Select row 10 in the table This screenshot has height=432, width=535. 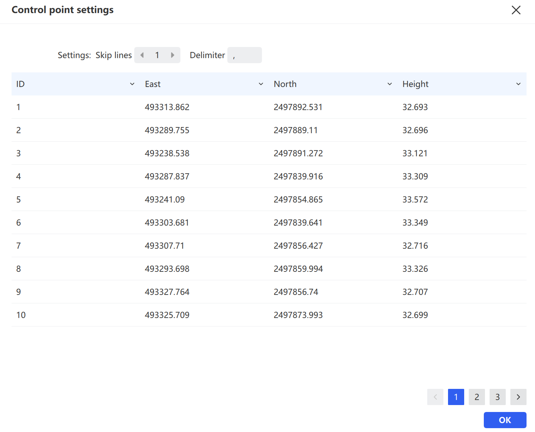[269, 315]
